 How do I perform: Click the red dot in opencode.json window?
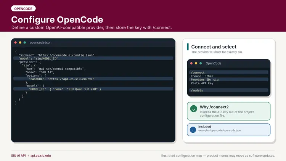(x=16, y=42)
